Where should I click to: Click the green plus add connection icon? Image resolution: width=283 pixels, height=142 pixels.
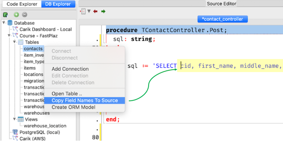[16, 15]
